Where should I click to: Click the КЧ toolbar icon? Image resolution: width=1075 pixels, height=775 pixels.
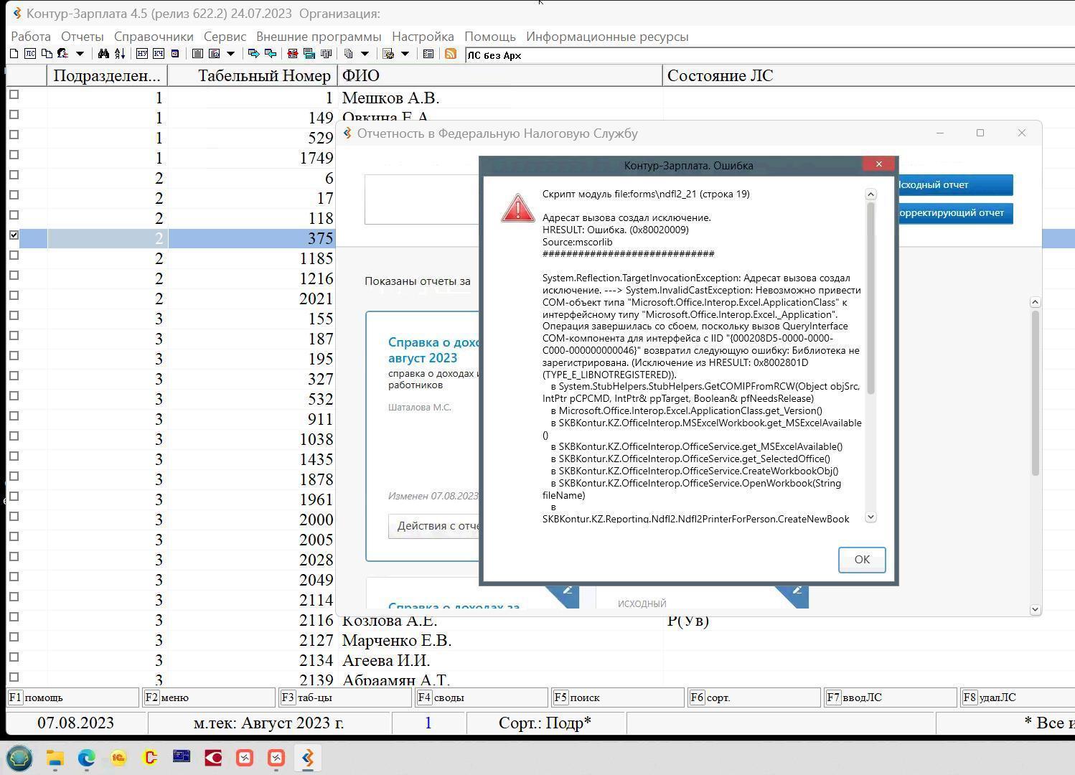[158, 54]
